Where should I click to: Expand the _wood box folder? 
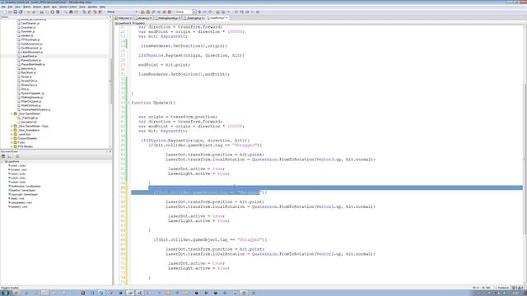12,134
